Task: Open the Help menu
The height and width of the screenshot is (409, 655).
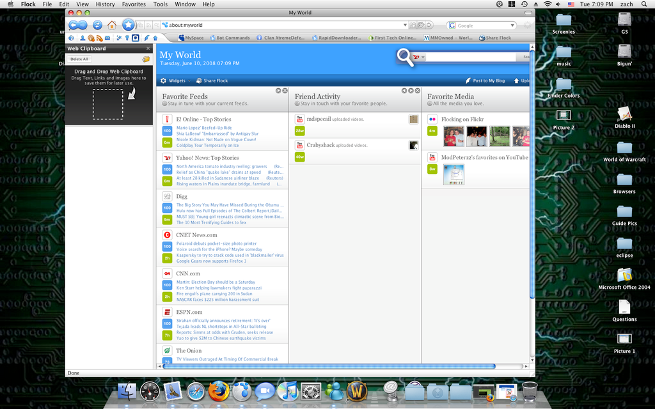Action: (209, 4)
